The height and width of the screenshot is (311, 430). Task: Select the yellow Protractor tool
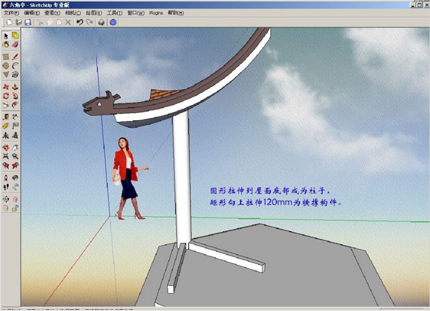click(x=6, y=126)
